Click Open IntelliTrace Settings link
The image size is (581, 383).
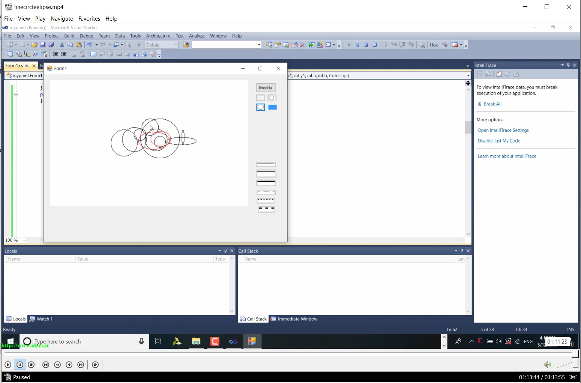[503, 130]
